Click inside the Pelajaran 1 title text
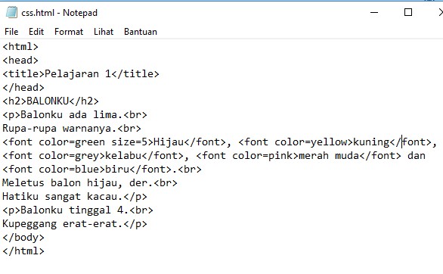This screenshot has height=274, width=443. click(x=78, y=74)
